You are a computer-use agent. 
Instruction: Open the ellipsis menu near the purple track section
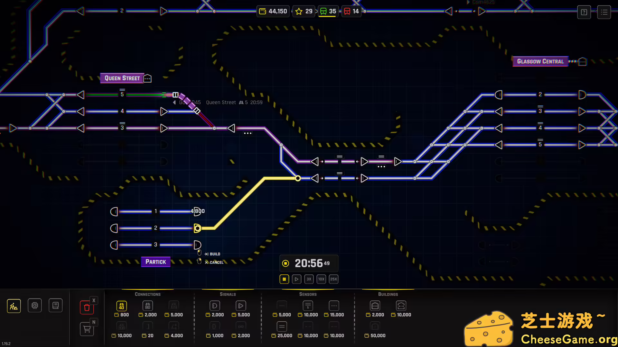381,166
